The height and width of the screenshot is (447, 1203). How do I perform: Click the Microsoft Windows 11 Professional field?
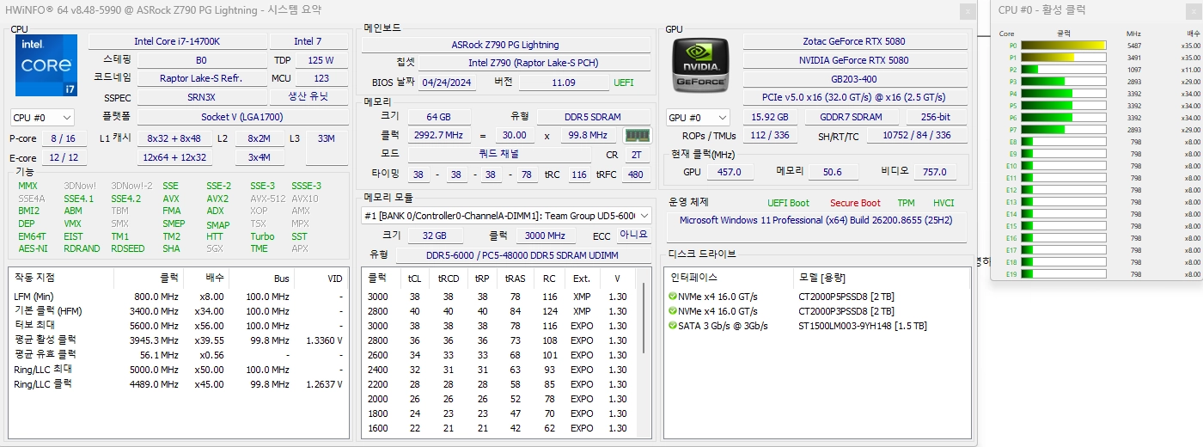pyautogui.click(x=817, y=227)
